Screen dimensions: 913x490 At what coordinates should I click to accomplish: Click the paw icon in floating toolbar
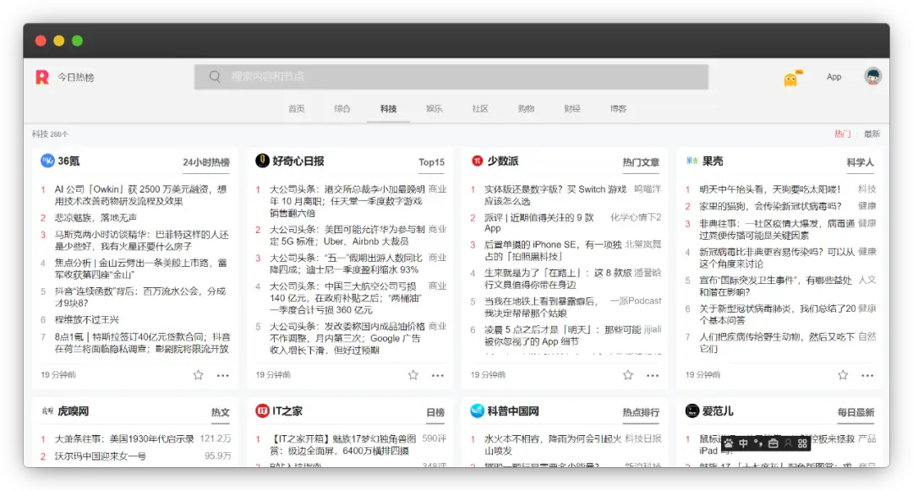pyautogui.click(x=729, y=444)
